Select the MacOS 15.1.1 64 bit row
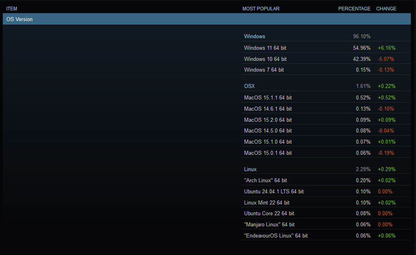This screenshot has height=255, width=416. click(x=326, y=97)
